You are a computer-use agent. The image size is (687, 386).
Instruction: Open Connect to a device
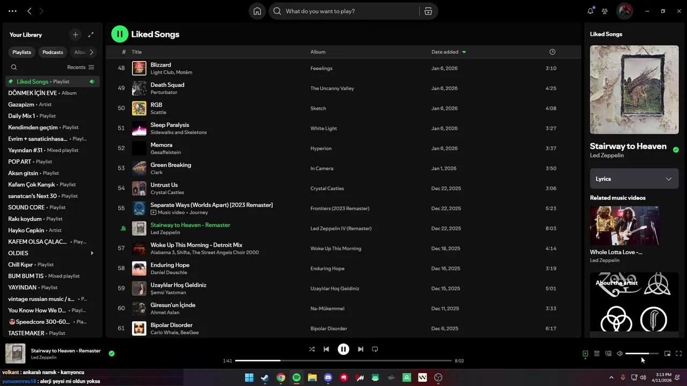point(608,353)
